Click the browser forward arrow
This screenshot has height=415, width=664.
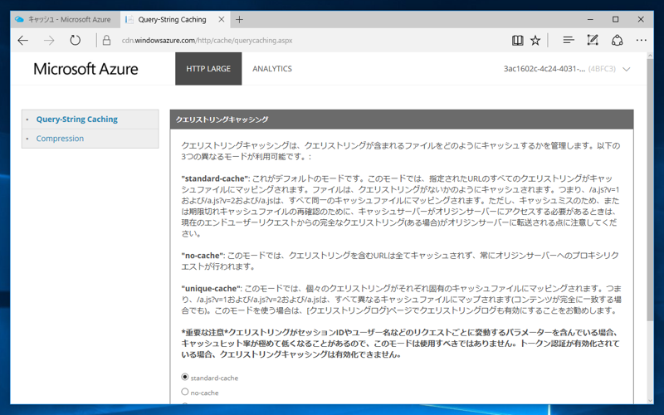(x=49, y=41)
